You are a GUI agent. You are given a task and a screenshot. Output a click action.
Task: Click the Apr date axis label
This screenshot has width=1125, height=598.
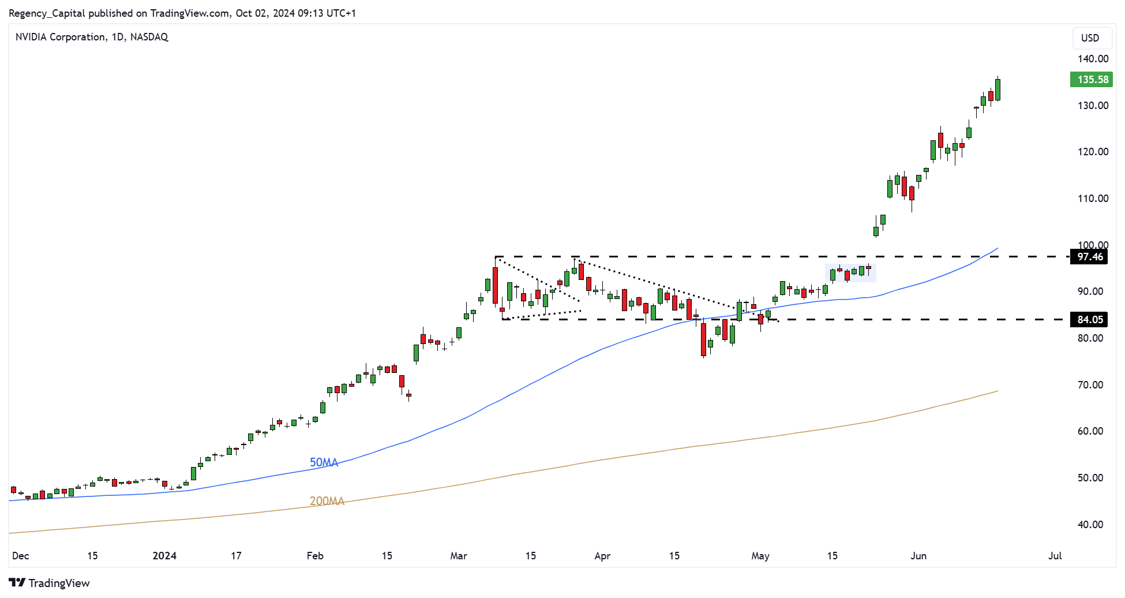point(602,556)
